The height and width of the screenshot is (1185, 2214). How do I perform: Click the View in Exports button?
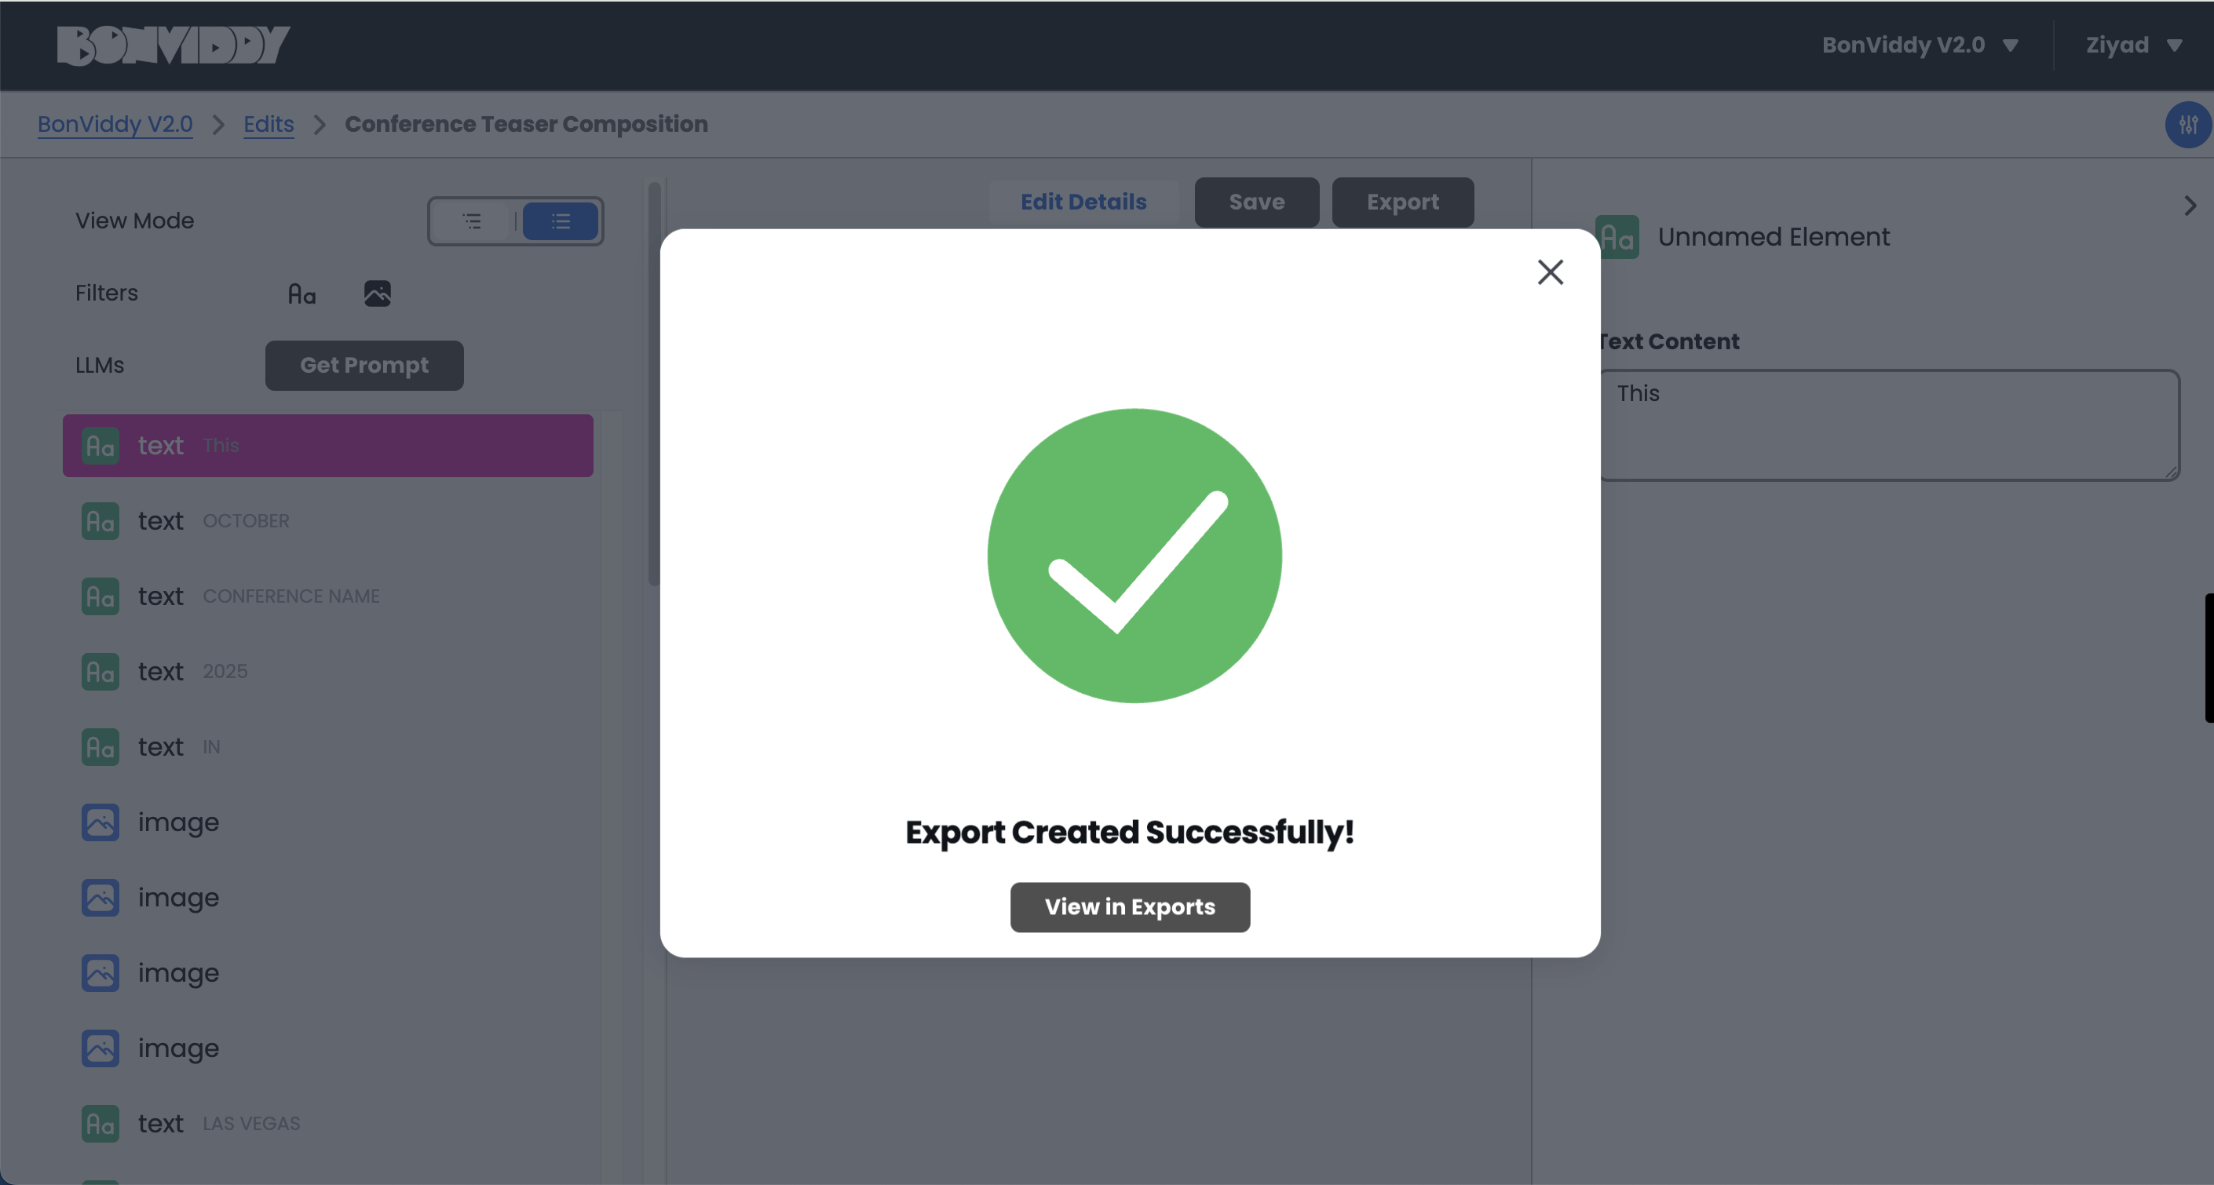pyautogui.click(x=1129, y=906)
